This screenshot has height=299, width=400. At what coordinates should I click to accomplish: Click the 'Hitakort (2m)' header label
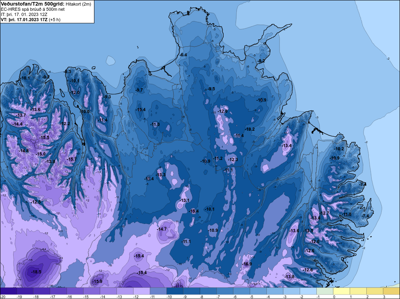(x=78, y=4)
